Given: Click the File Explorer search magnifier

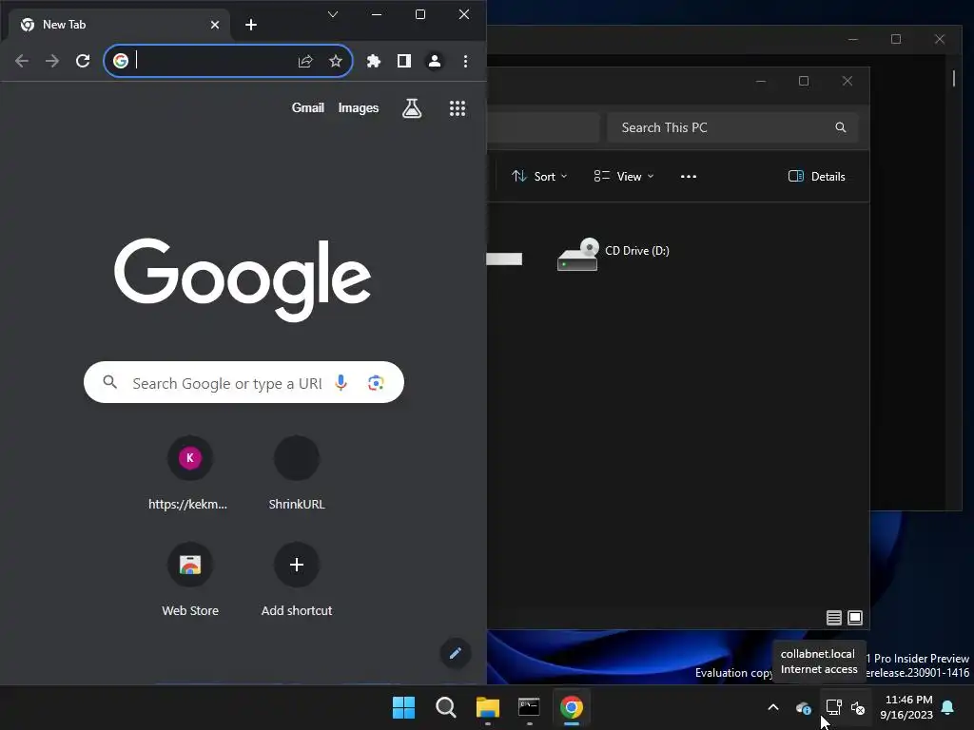Looking at the screenshot, I should (841, 127).
